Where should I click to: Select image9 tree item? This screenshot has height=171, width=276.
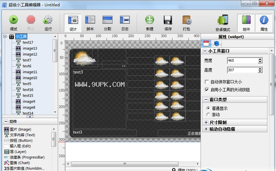click(x=29, y=101)
